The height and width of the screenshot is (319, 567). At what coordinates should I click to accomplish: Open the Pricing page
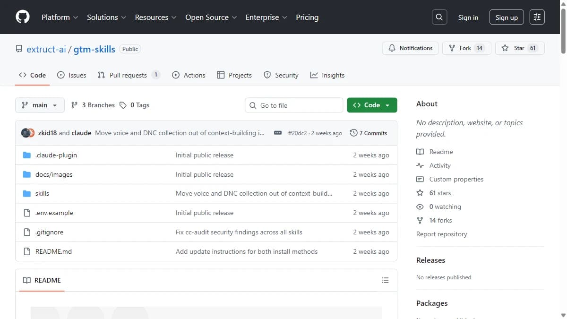(307, 17)
